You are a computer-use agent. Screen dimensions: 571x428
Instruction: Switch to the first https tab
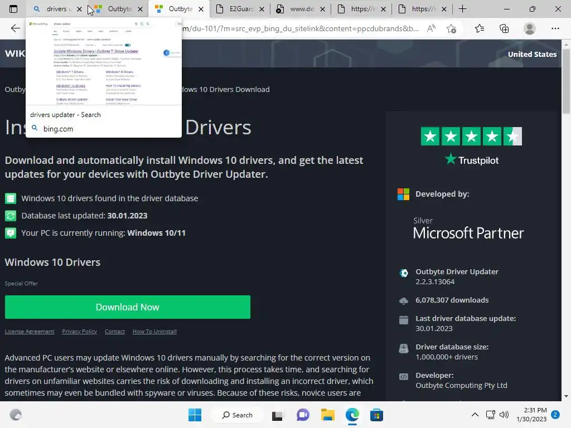357,9
